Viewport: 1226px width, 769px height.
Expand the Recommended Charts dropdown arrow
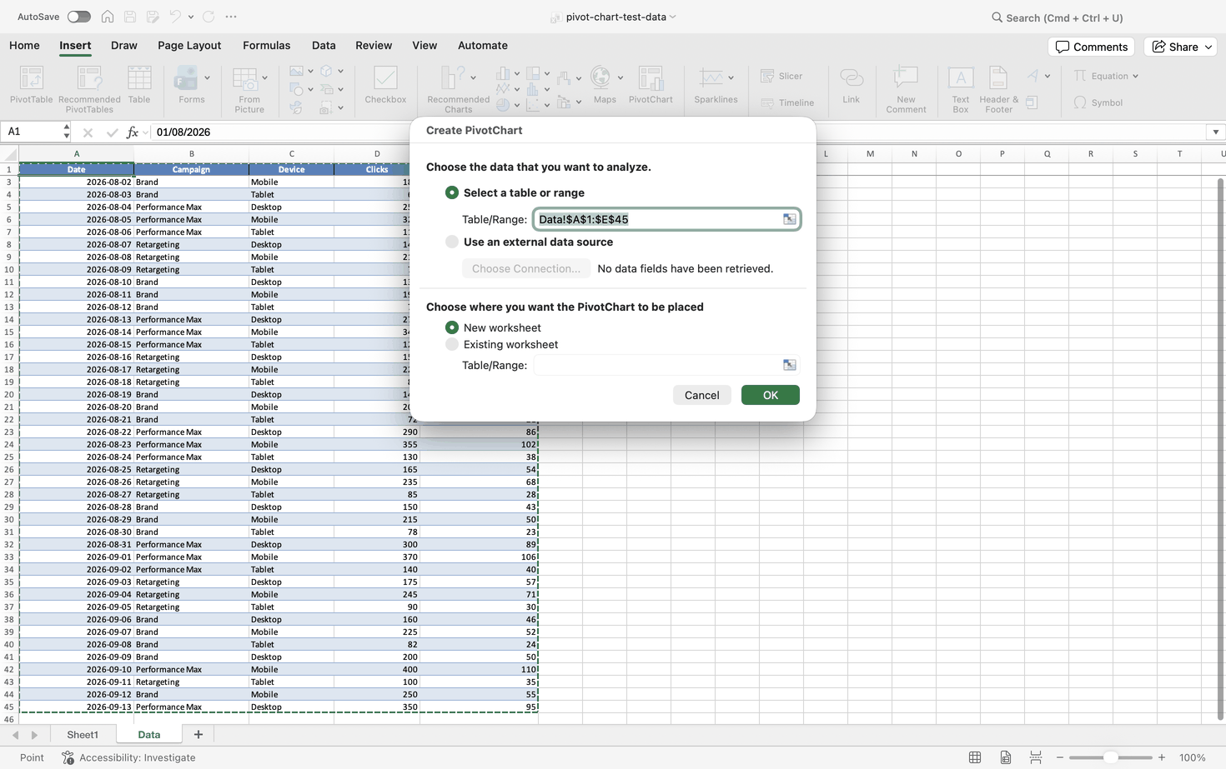[473, 77]
